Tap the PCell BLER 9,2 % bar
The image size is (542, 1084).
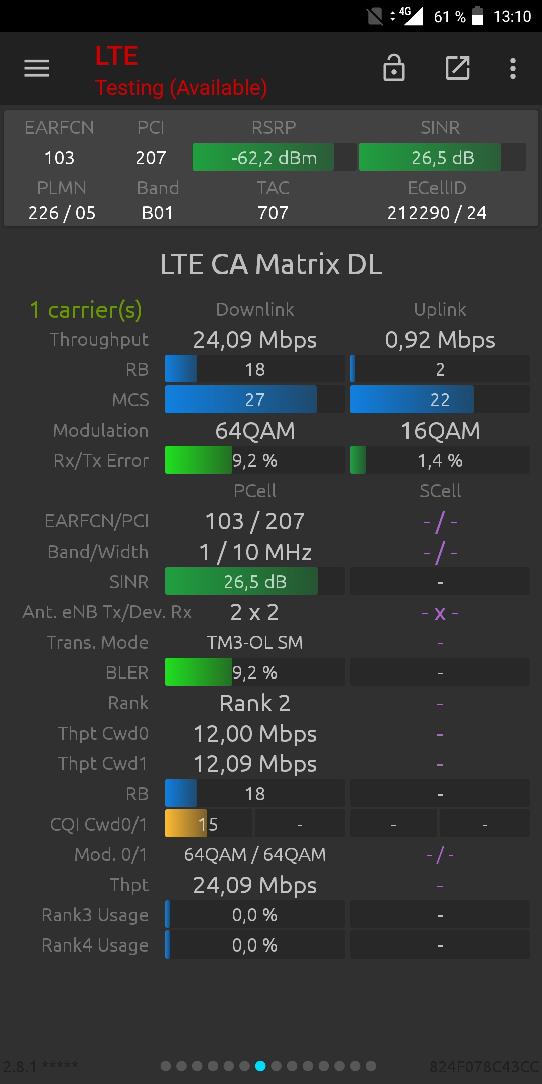[254, 672]
